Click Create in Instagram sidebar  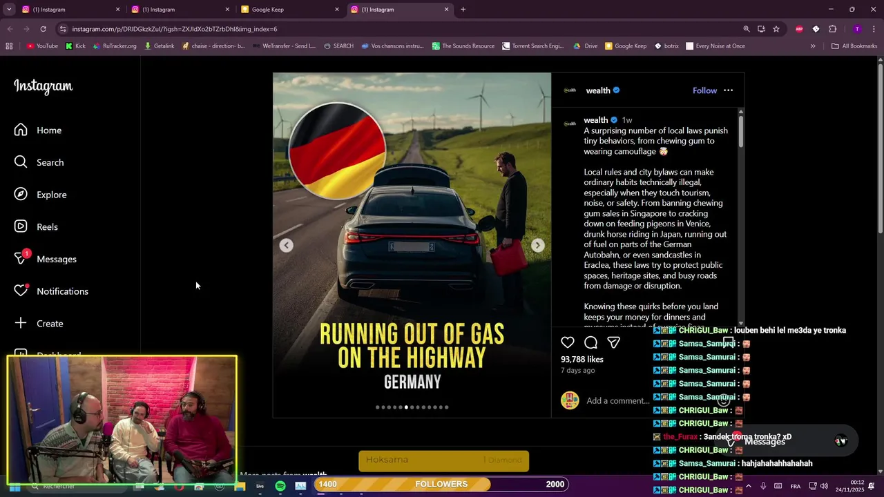39,324
